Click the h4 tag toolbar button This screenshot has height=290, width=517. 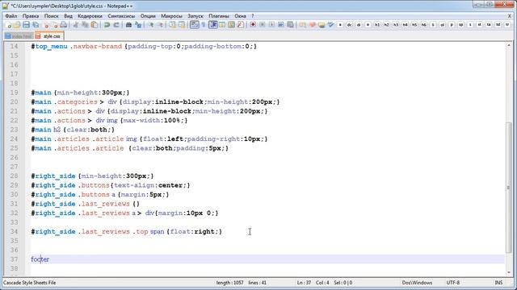(x=406, y=25)
